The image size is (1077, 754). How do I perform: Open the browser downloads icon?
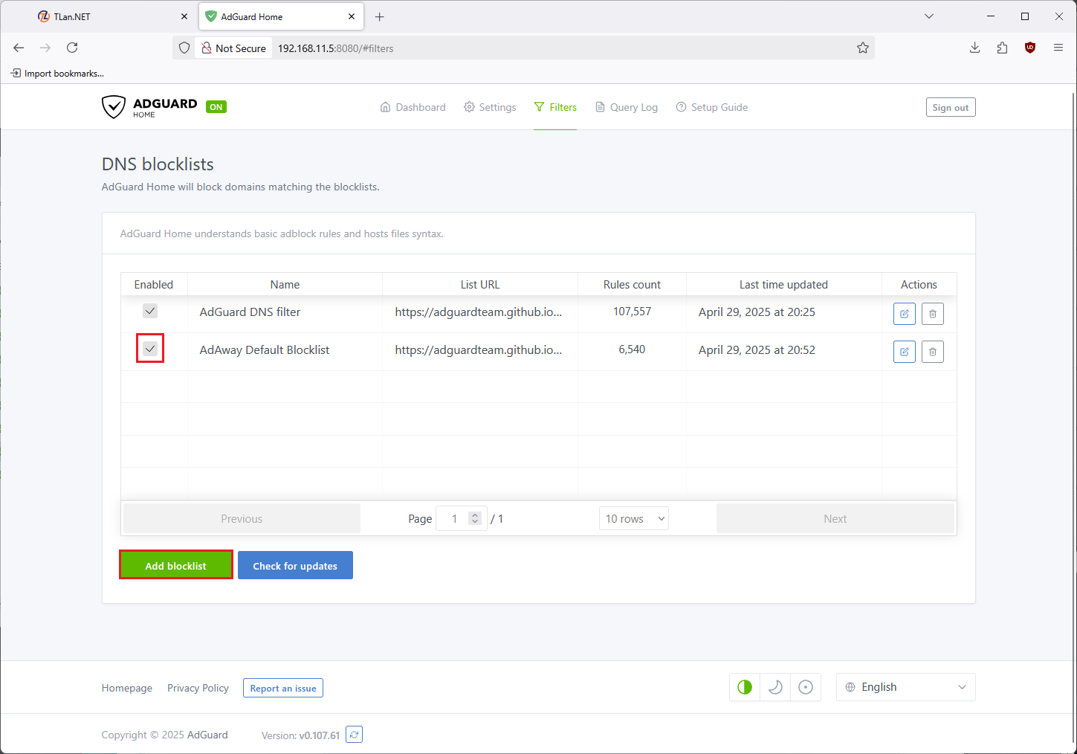click(974, 48)
